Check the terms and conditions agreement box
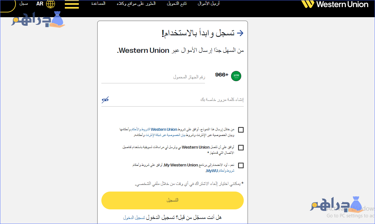 click(x=241, y=130)
